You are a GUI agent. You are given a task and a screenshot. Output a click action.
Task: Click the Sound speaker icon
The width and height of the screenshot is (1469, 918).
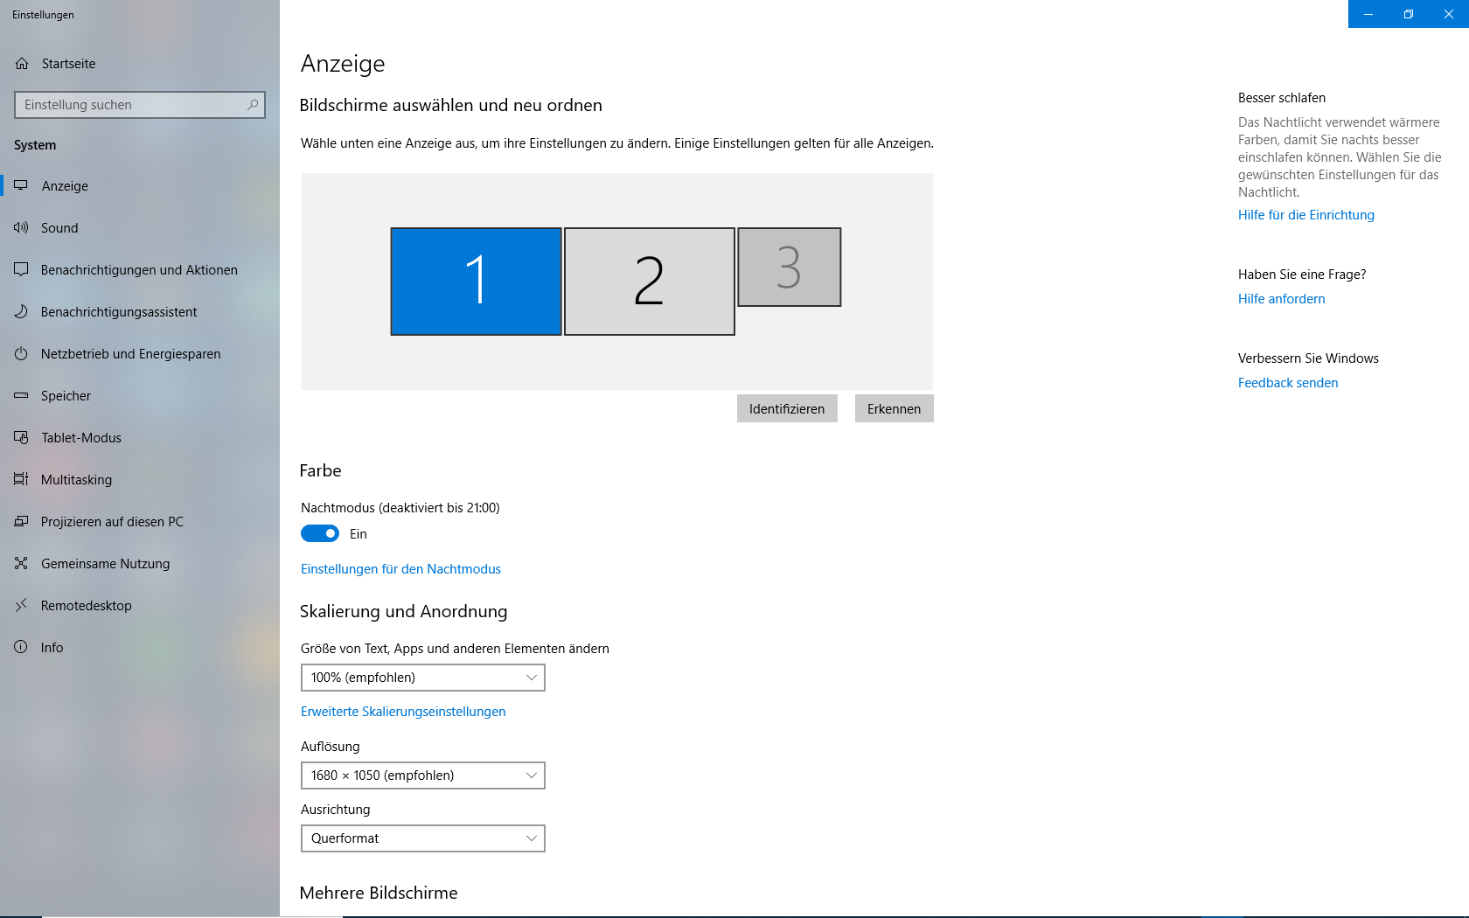[x=21, y=228]
